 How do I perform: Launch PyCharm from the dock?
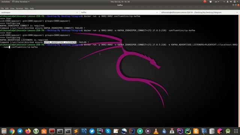click(188, 131)
